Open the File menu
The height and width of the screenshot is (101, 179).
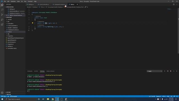[5, 1]
